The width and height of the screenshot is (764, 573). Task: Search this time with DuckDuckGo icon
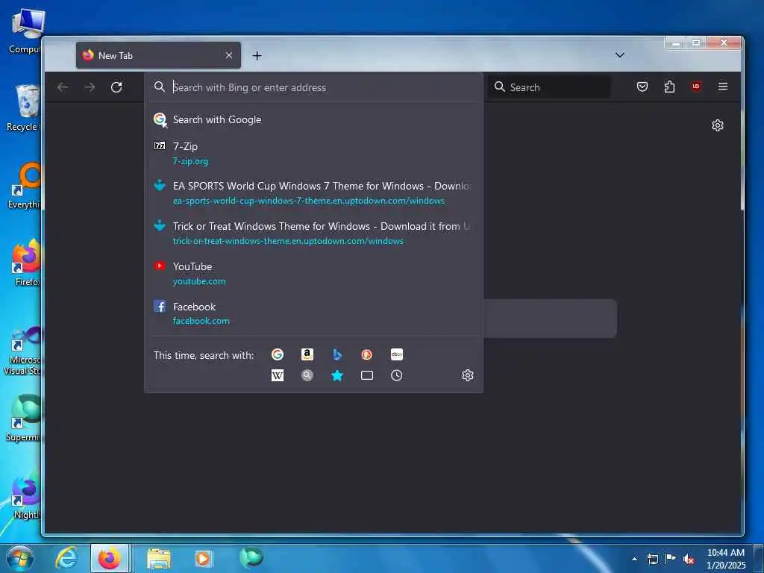pyautogui.click(x=367, y=354)
